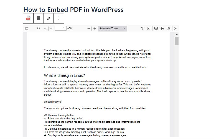This screenshot has height=139, width=214.
Task: Go to the next PDF page
Action: [51, 28]
